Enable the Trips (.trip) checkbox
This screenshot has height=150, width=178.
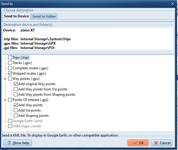(10, 58)
